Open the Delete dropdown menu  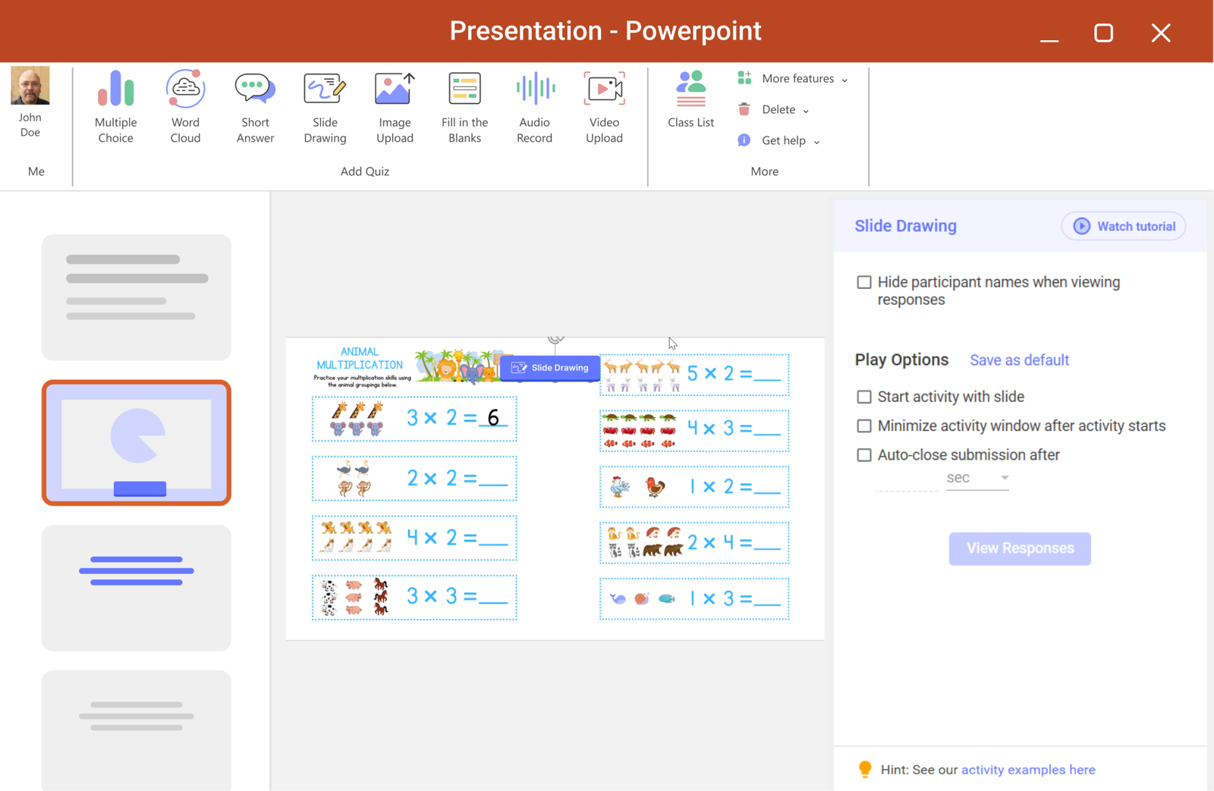click(x=806, y=109)
